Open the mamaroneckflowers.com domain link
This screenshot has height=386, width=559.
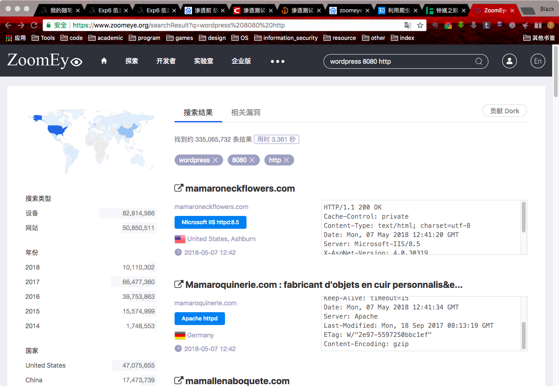pyautogui.click(x=211, y=207)
